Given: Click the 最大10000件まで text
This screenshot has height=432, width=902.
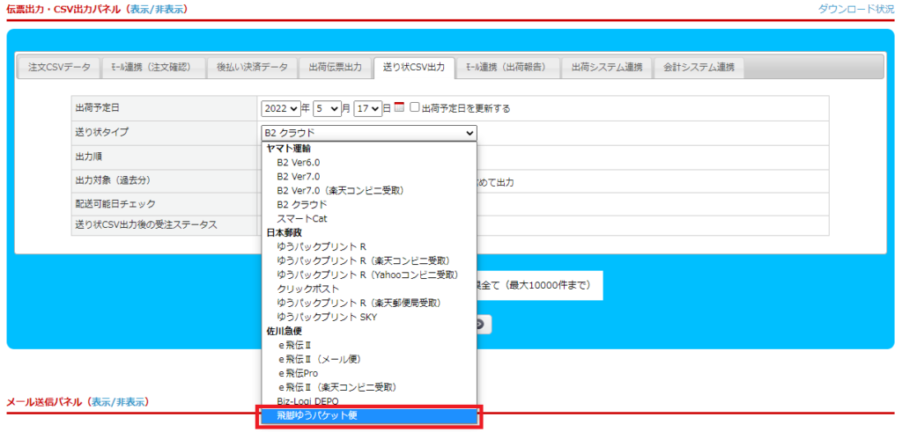Looking at the screenshot, I should (548, 286).
